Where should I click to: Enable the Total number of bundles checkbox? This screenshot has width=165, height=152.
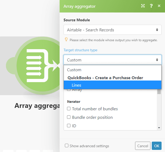click(x=69, y=109)
